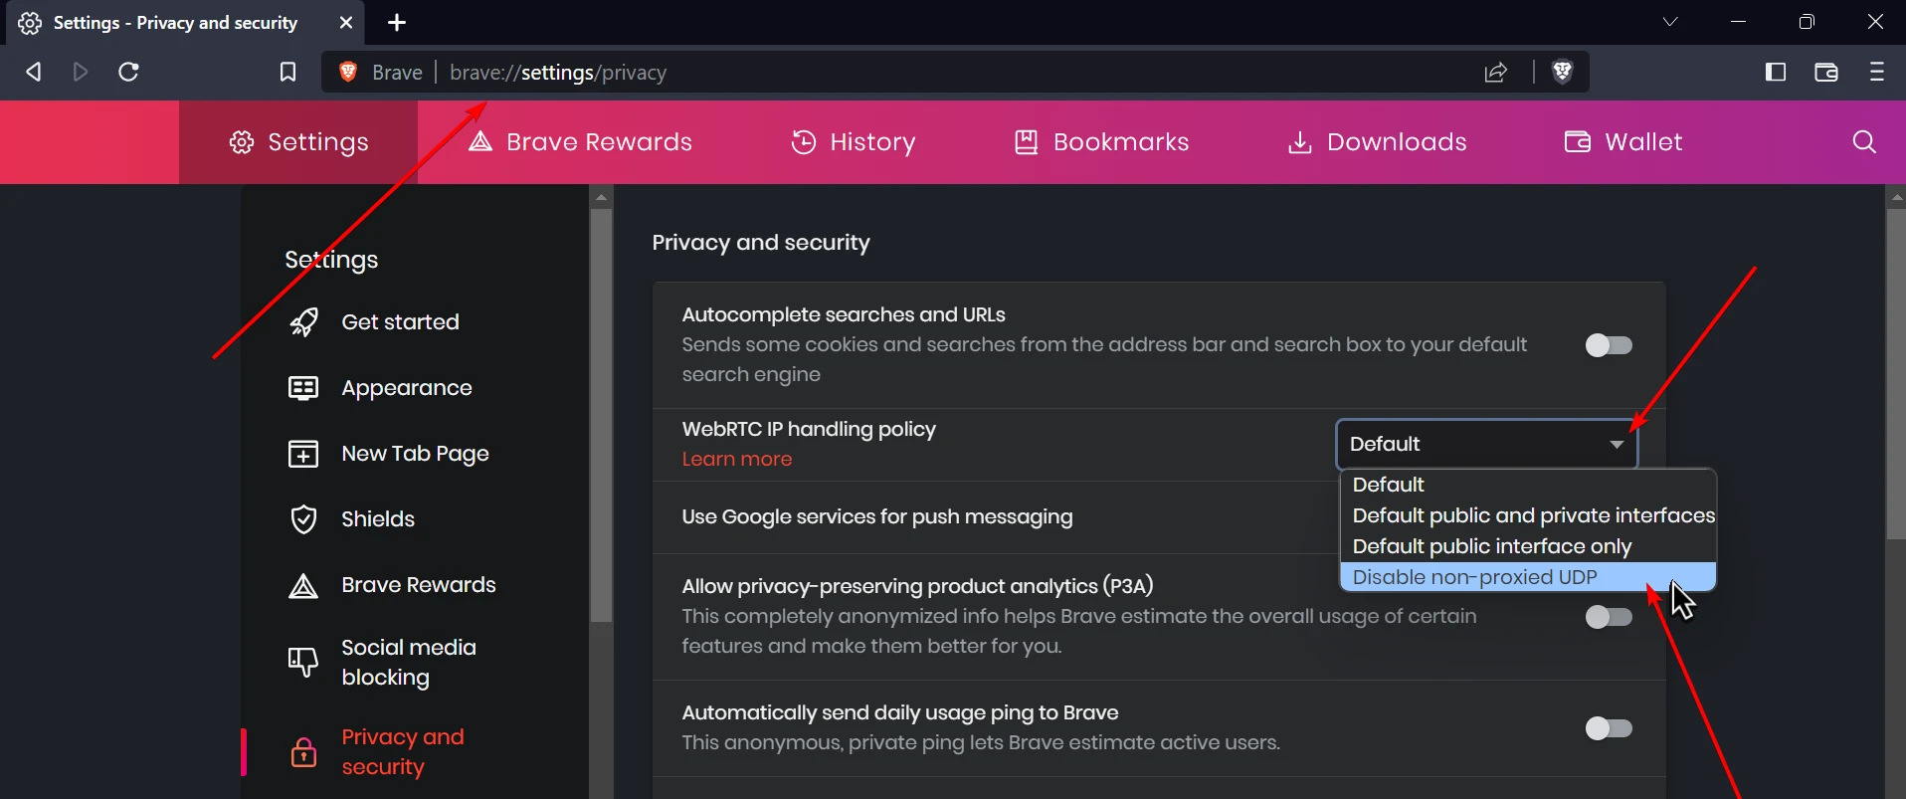Screen dimensions: 1906x799
Task: Click the Settings heading in the sidebar
Action: coord(331,260)
